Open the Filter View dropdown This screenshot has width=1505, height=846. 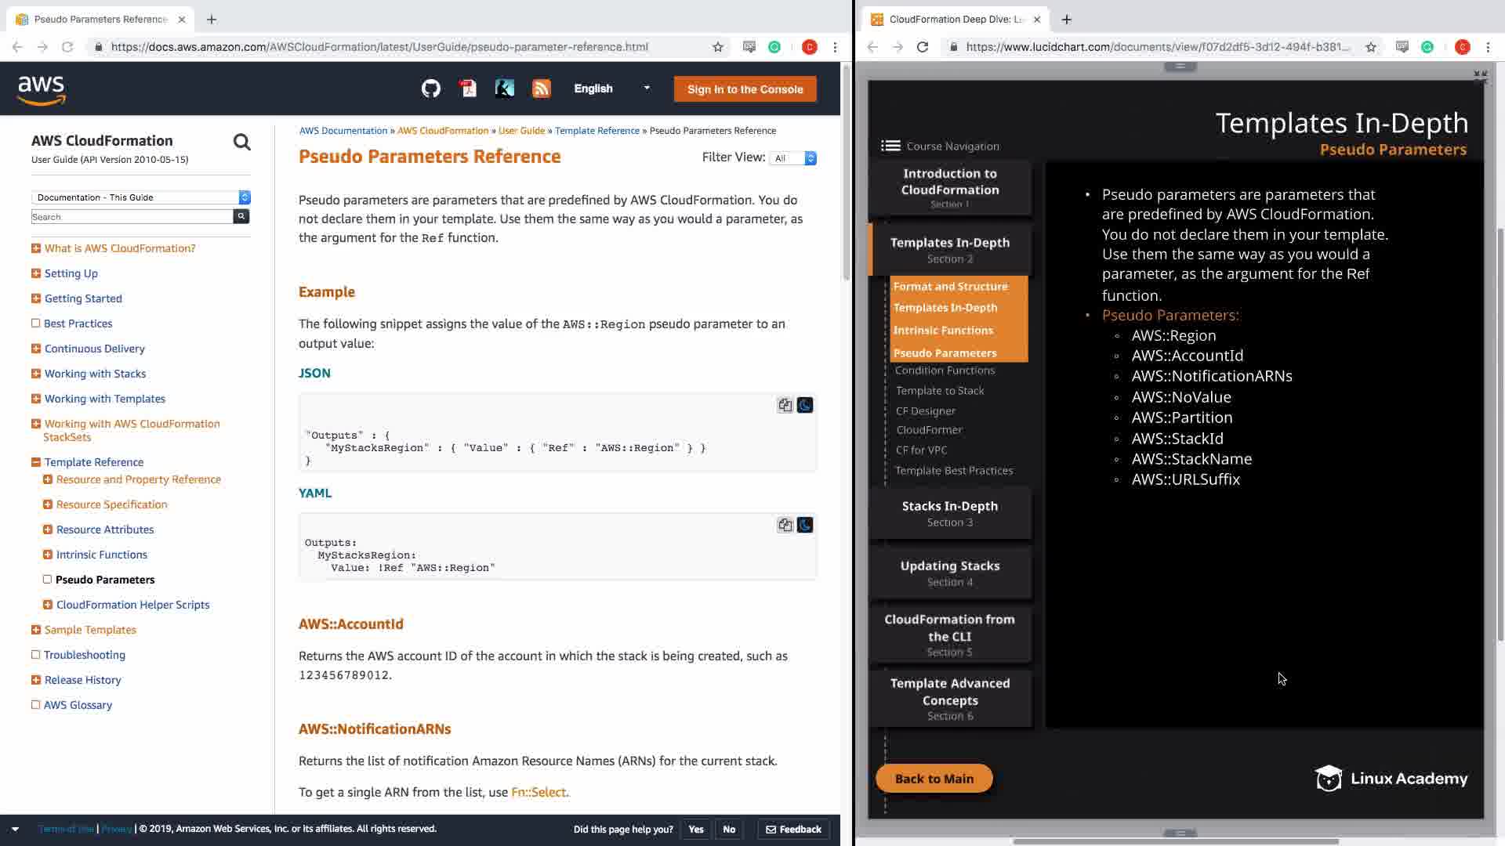(x=793, y=158)
